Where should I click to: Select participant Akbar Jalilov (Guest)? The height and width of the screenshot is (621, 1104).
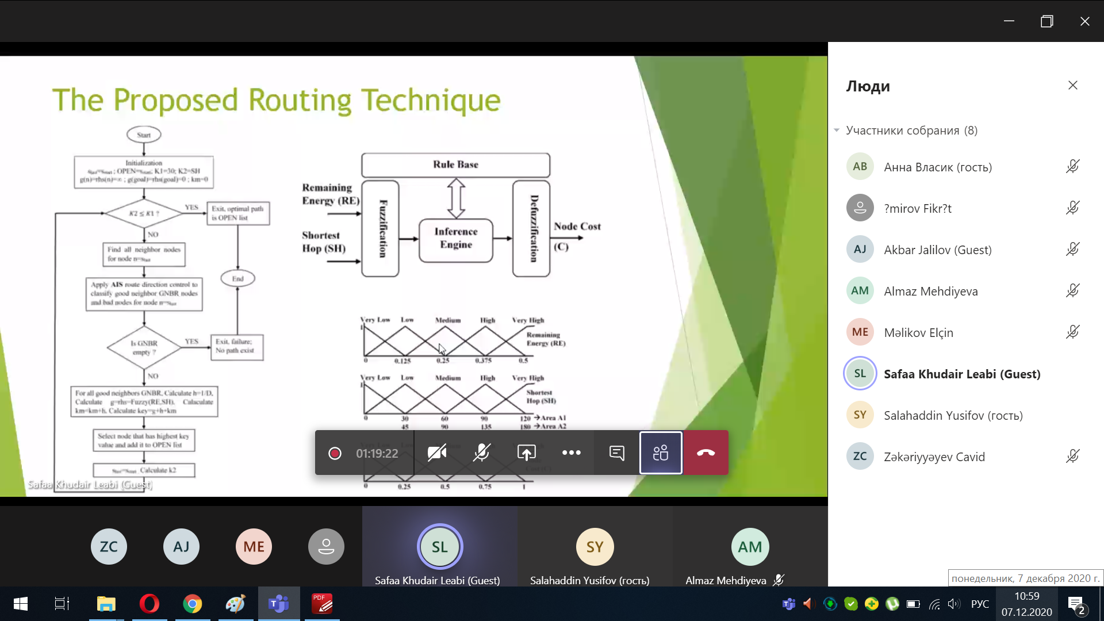coord(966,250)
